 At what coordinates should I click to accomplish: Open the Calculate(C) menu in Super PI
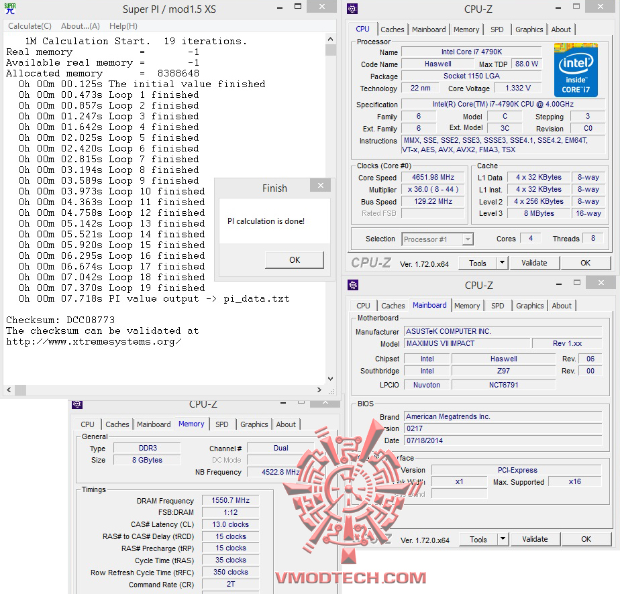click(30, 26)
